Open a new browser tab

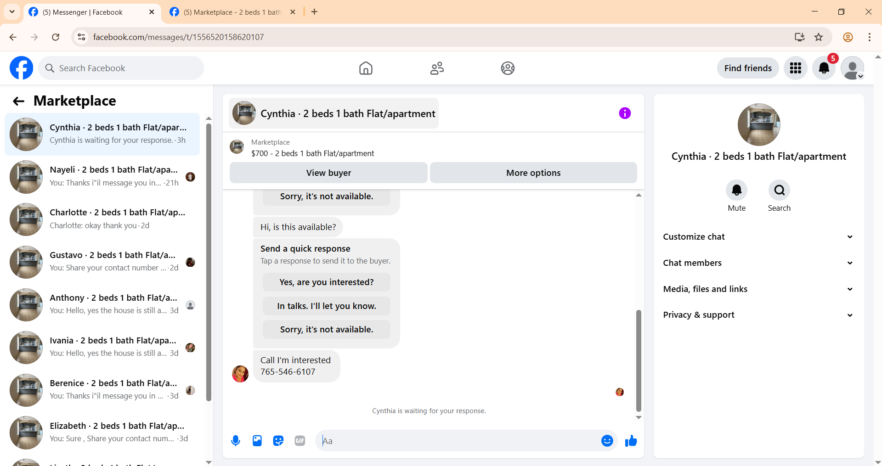(x=314, y=12)
